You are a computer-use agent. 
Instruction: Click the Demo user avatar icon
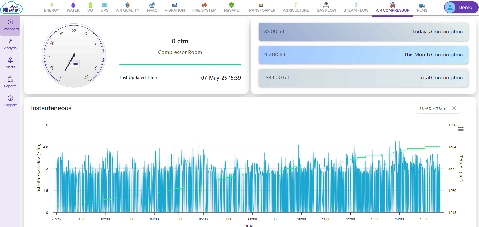click(x=450, y=7)
